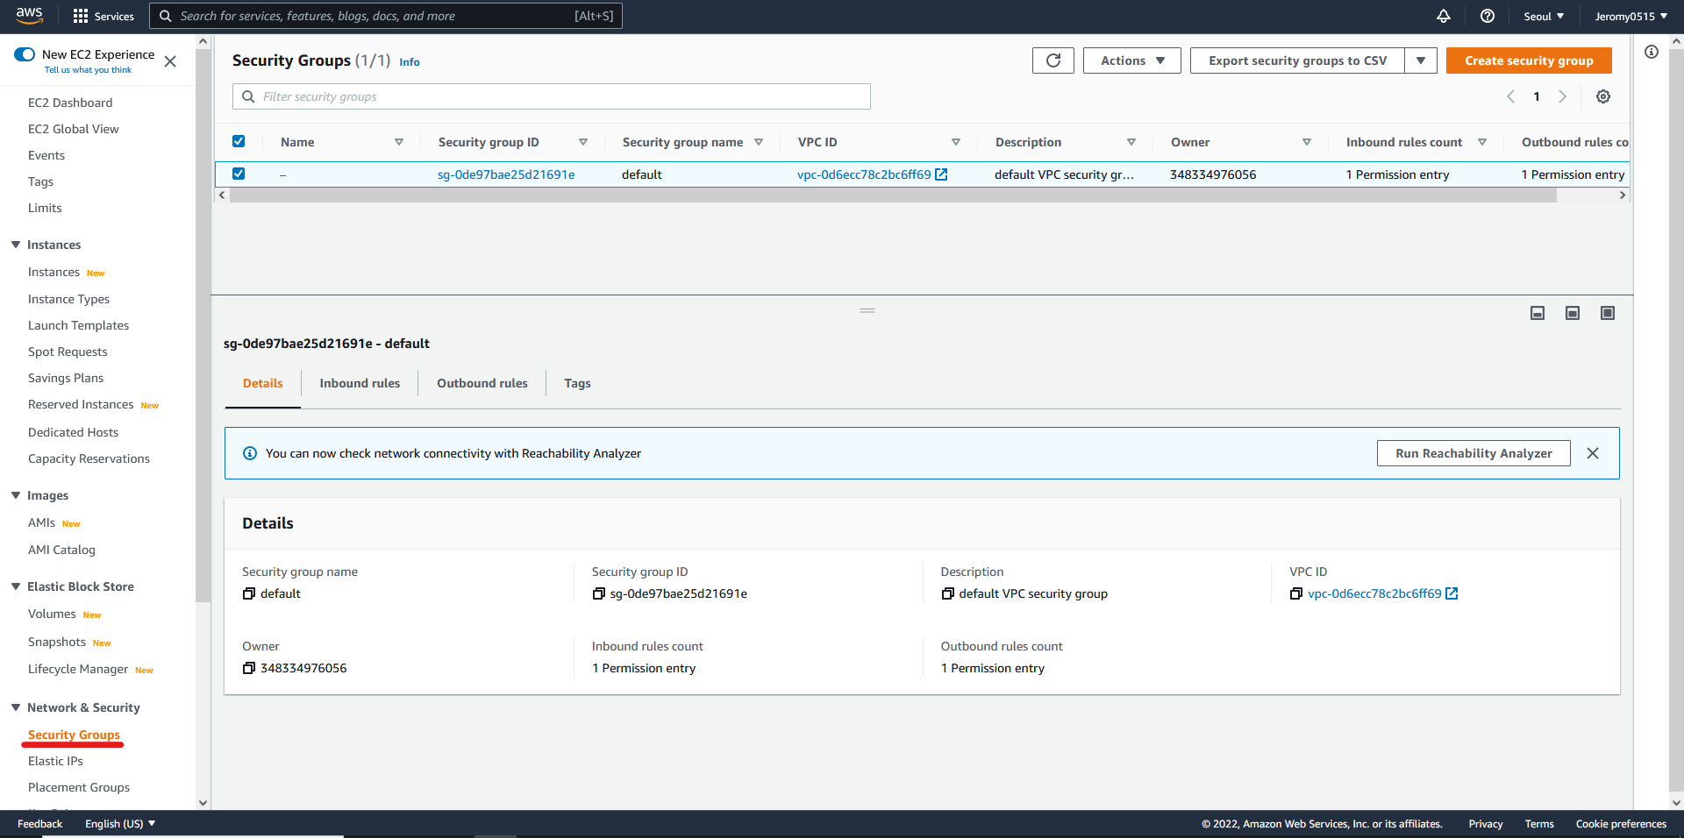Click the AWS logo home icon
Screen dimensions: 1684x838
click(x=30, y=15)
